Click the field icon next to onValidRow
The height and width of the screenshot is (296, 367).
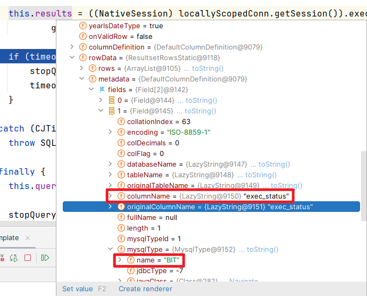pos(83,37)
